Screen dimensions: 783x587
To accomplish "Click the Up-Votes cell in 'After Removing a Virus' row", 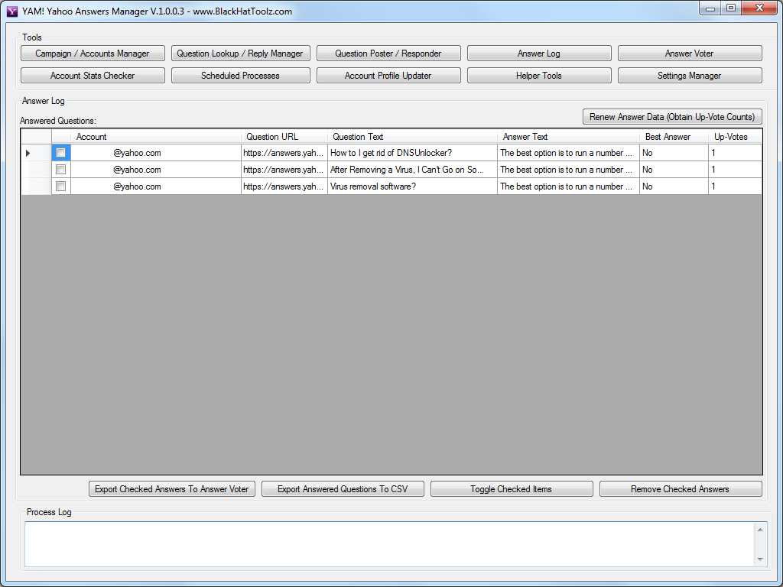I will point(735,170).
